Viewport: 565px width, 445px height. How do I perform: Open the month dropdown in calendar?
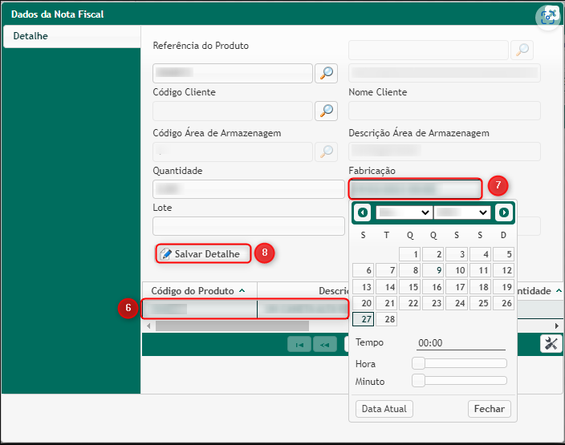pyautogui.click(x=404, y=212)
